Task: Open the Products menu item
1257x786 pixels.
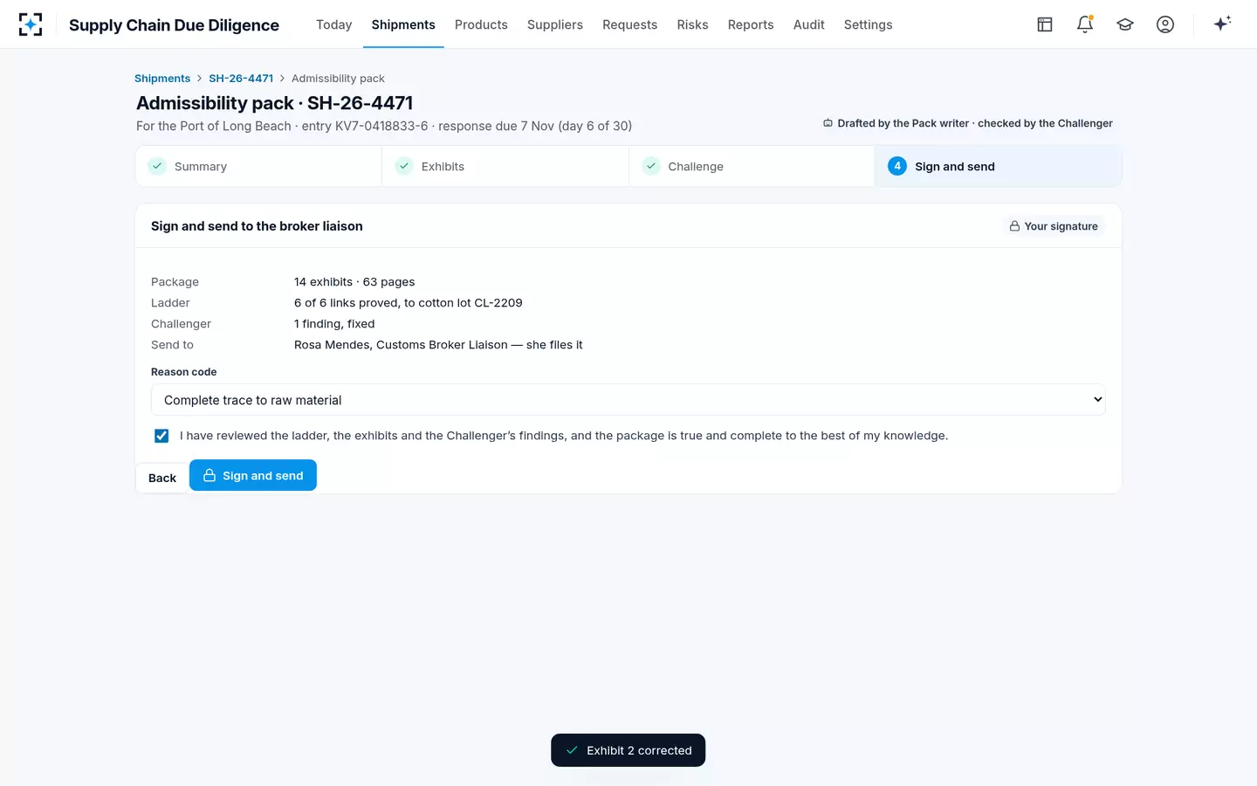Action: pos(481,24)
